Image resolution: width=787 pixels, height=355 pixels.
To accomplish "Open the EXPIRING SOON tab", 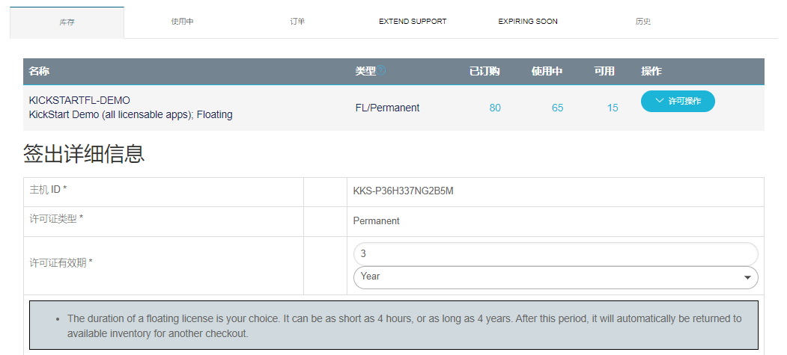I will [x=528, y=22].
